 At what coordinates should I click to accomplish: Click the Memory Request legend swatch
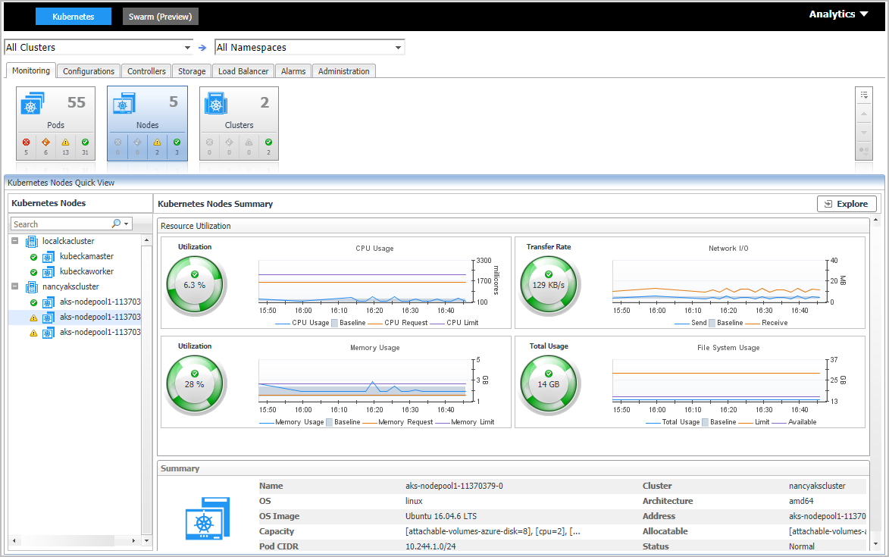point(370,422)
